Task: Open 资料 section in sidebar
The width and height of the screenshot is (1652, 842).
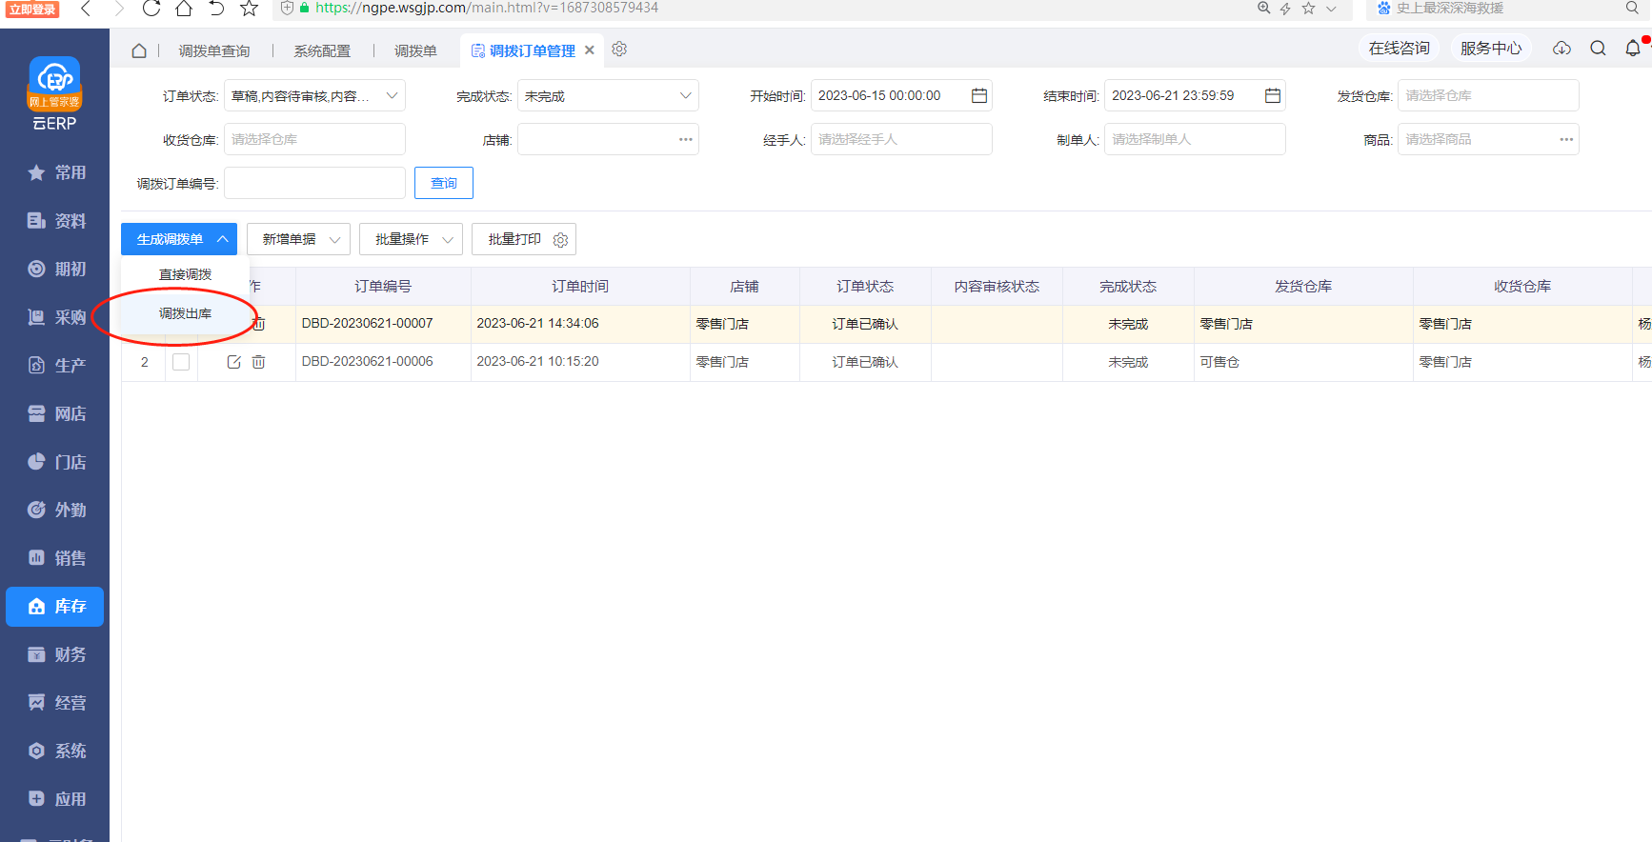Action: [56, 221]
